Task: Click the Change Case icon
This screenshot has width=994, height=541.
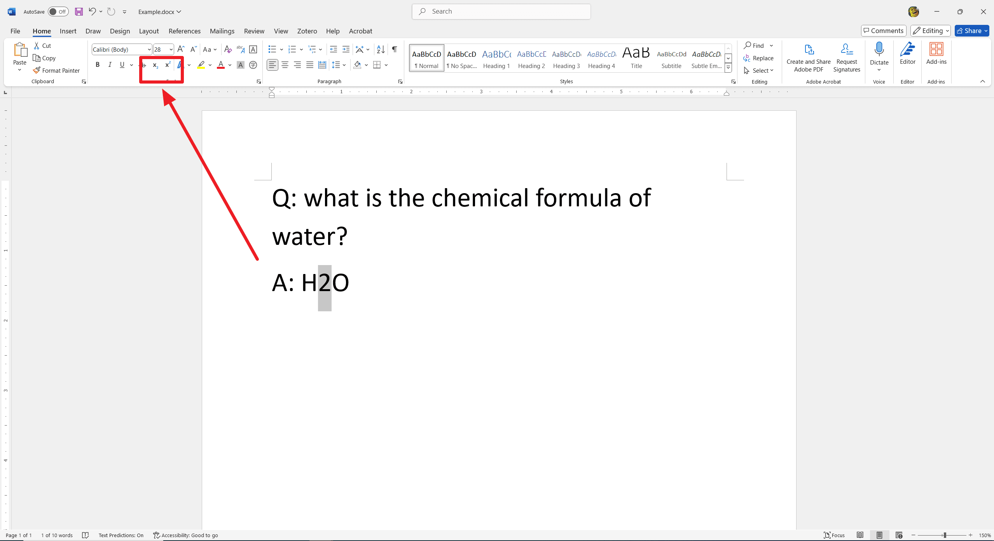Action: pyautogui.click(x=209, y=50)
